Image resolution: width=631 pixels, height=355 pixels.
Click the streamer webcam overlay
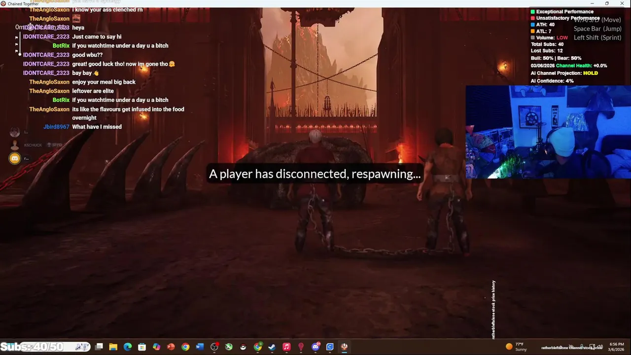(x=548, y=132)
